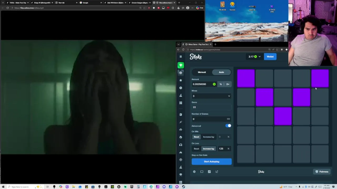This screenshot has width=337, height=189.
Task: Open IRL BOOK desktop icon
Action: pos(222,7)
